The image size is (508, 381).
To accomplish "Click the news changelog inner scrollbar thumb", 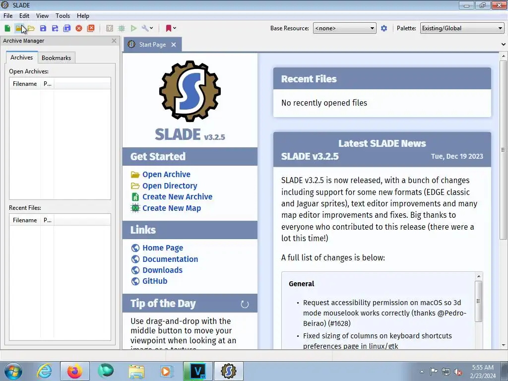I will (479, 301).
